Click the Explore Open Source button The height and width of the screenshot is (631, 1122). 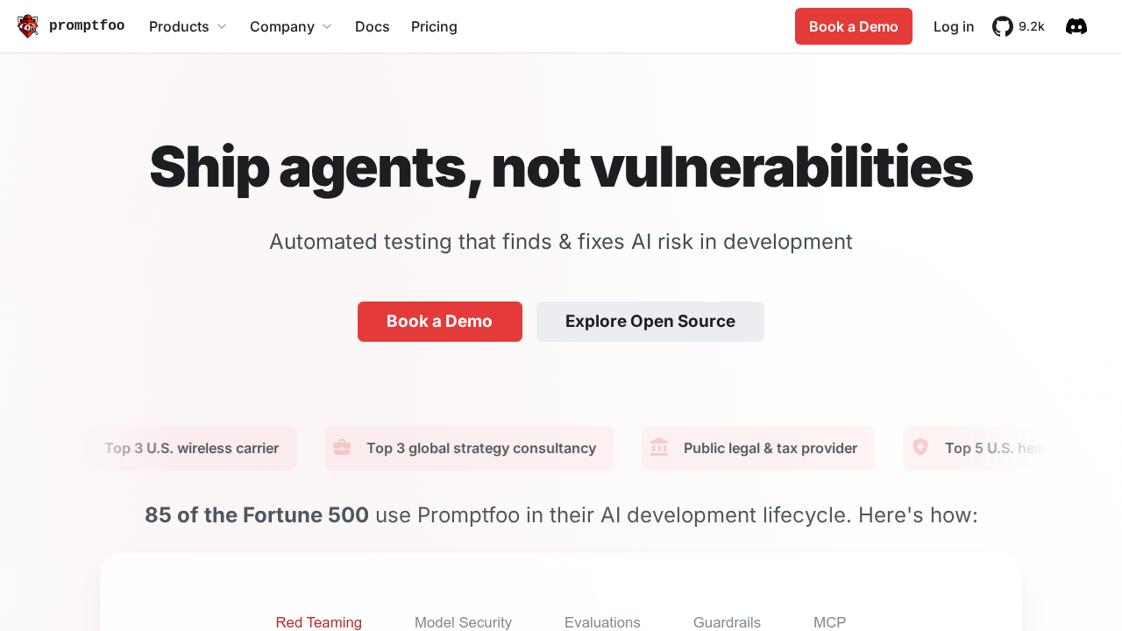click(x=650, y=322)
